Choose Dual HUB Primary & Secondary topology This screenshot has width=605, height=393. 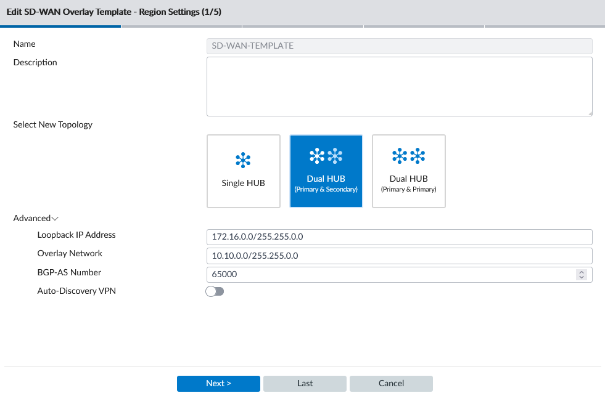(x=326, y=171)
